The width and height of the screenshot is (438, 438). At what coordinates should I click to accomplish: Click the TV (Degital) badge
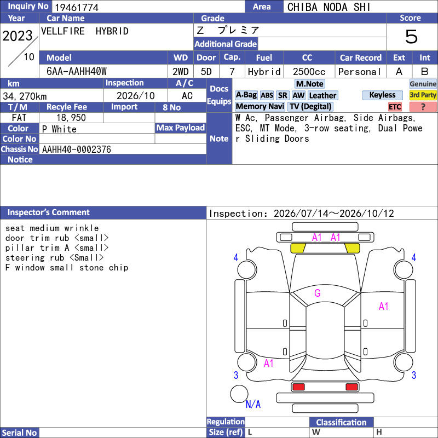[x=310, y=106]
